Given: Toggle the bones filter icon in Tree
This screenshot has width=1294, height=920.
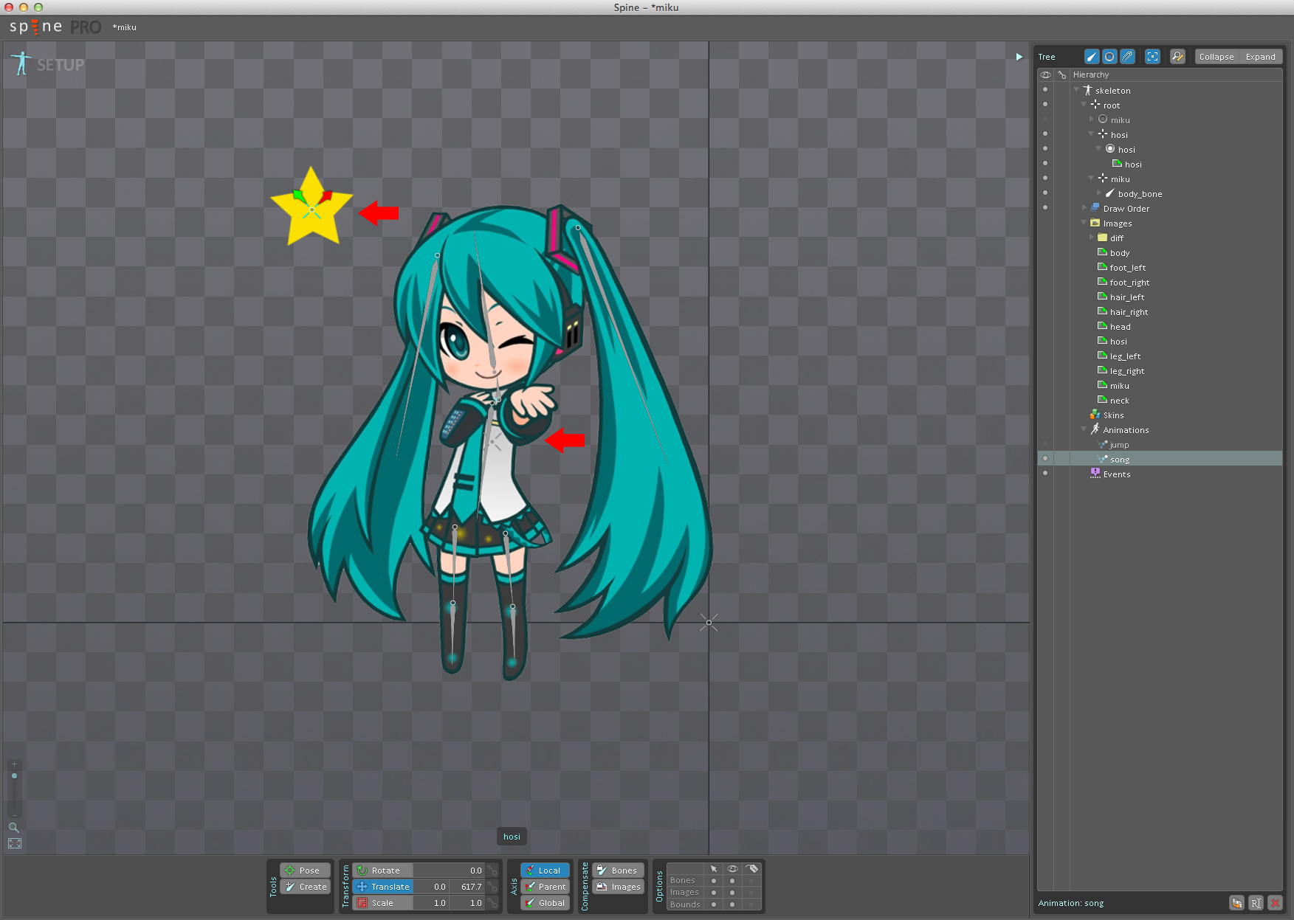Looking at the screenshot, I should click(1092, 57).
